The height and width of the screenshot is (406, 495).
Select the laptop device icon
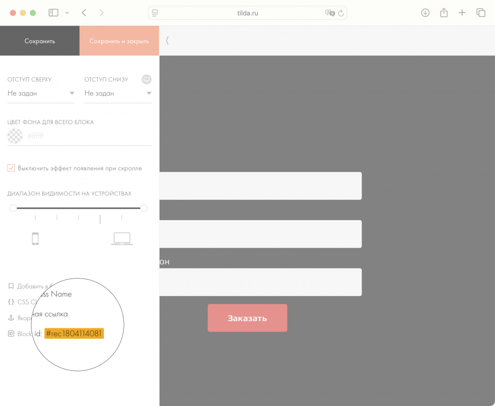[121, 238]
